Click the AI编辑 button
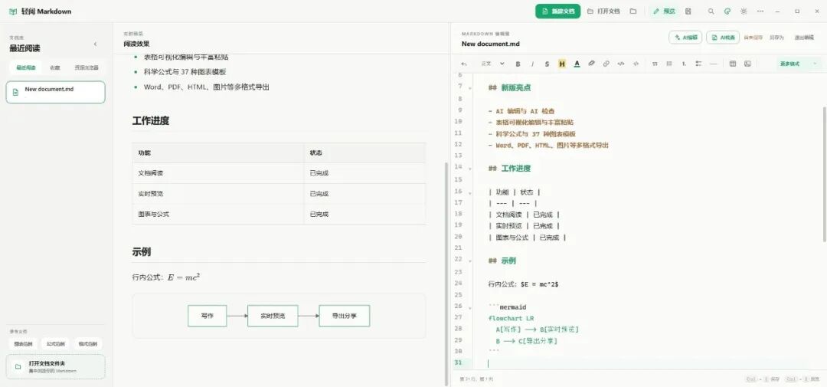The image size is (827, 387). (685, 38)
